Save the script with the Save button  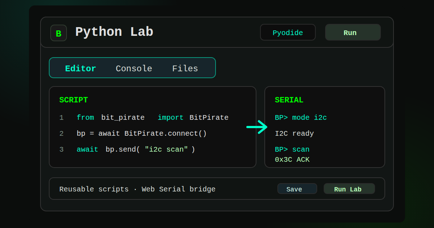point(297,189)
